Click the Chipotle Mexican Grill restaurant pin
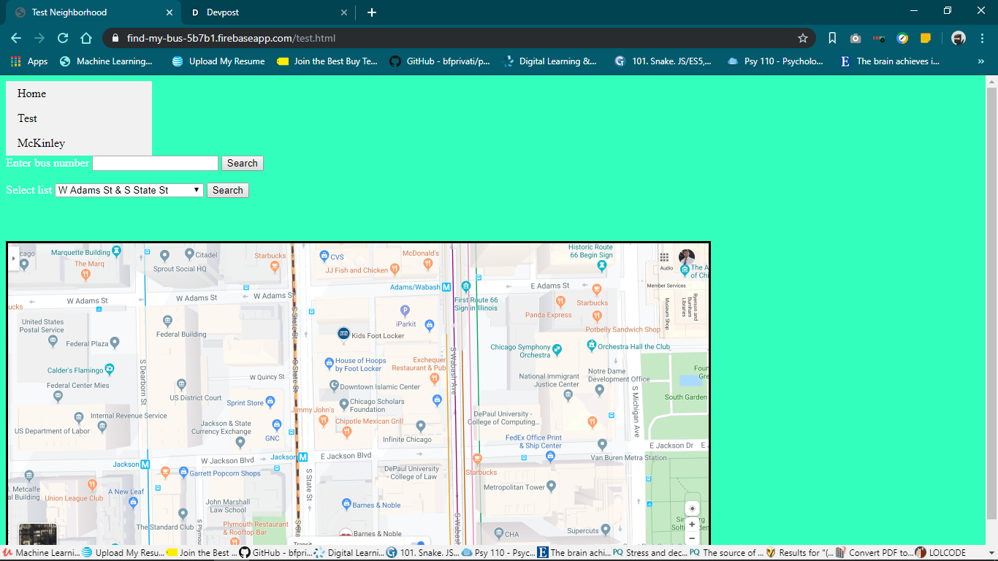Viewport: 998px width, 561px height. tap(346, 432)
